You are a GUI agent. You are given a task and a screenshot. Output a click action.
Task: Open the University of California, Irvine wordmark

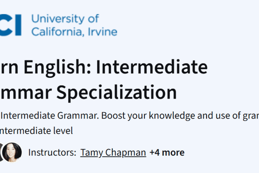74,25
